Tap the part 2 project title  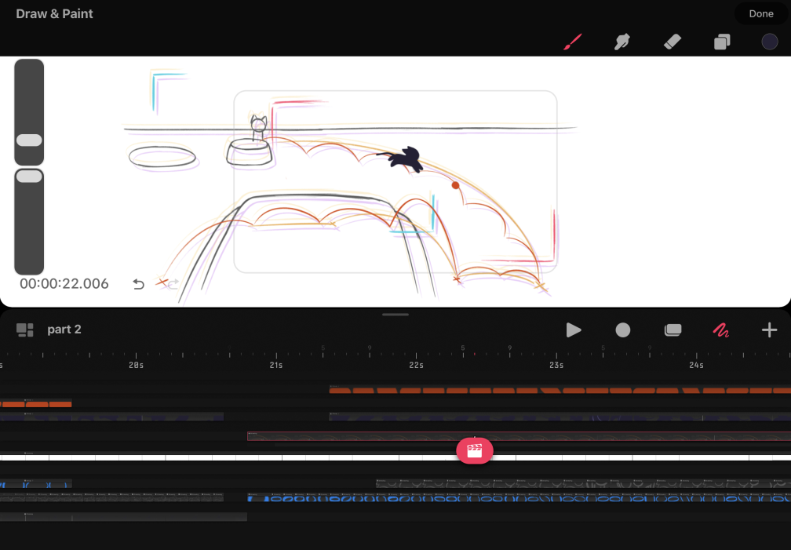click(64, 330)
